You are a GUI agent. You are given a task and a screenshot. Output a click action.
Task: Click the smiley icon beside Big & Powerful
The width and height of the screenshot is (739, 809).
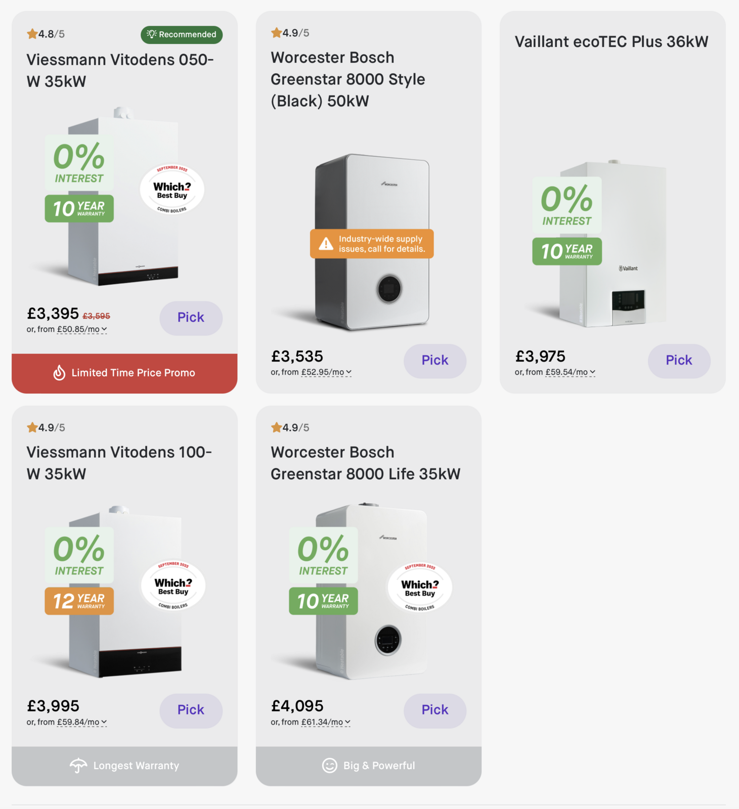[x=329, y=766]
